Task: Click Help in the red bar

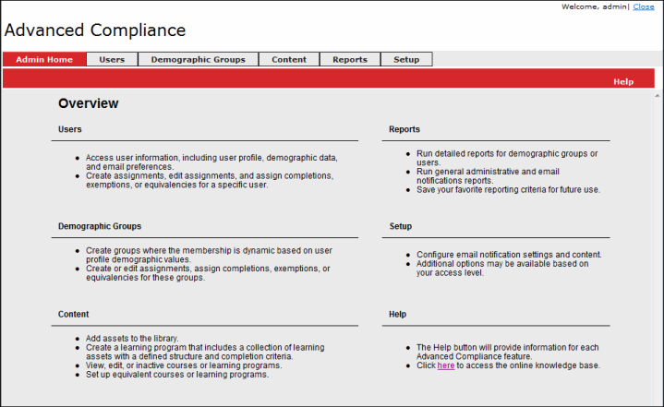Action: click(623, 81)
